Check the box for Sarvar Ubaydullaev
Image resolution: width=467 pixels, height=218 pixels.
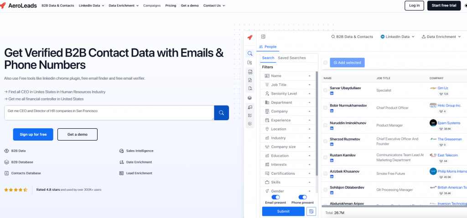[x=325, y=90]
